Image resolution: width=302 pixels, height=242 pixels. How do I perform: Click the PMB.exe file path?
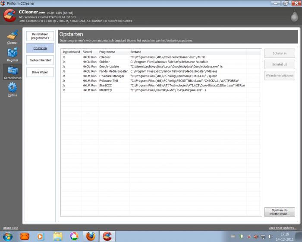(174, 71)
